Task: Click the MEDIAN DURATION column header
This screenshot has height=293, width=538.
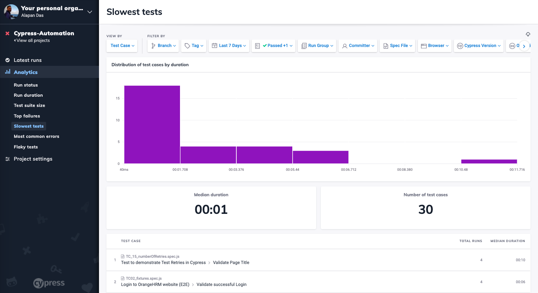Action: pos(508,241)
